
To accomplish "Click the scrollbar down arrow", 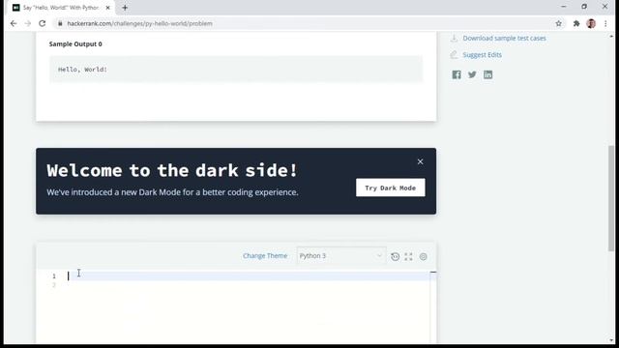I will pyautogui.click(x=611, y=340).
